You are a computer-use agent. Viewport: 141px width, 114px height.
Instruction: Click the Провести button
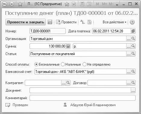coord(66,22)
